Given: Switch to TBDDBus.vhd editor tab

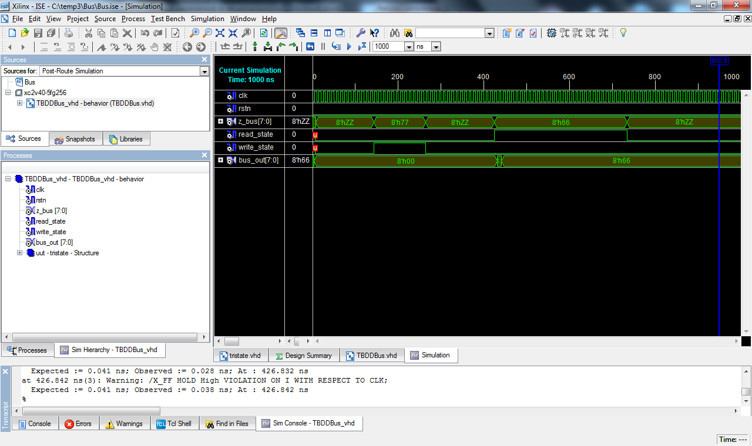Looking at the screenshot, I should click(372, 356).
